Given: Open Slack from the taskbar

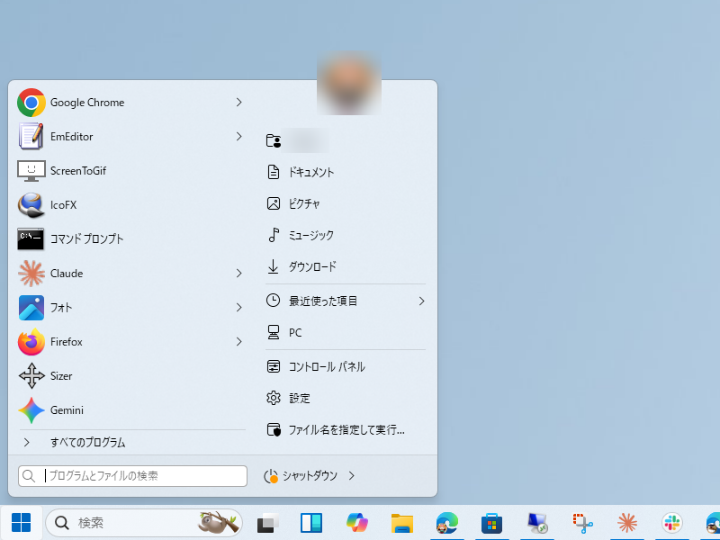Looking at the screenshot, I should (x=672, y=523).
